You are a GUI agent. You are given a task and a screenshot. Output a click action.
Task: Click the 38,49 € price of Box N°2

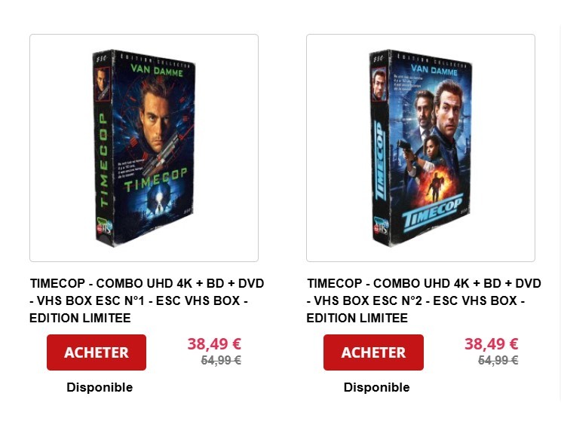point(491,344)
